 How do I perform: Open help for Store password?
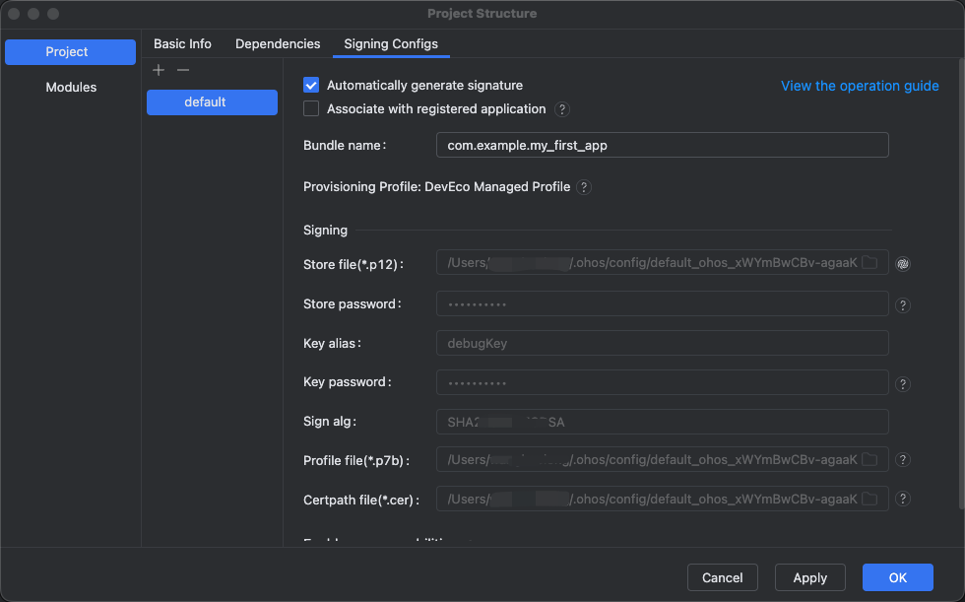point(903,305)
